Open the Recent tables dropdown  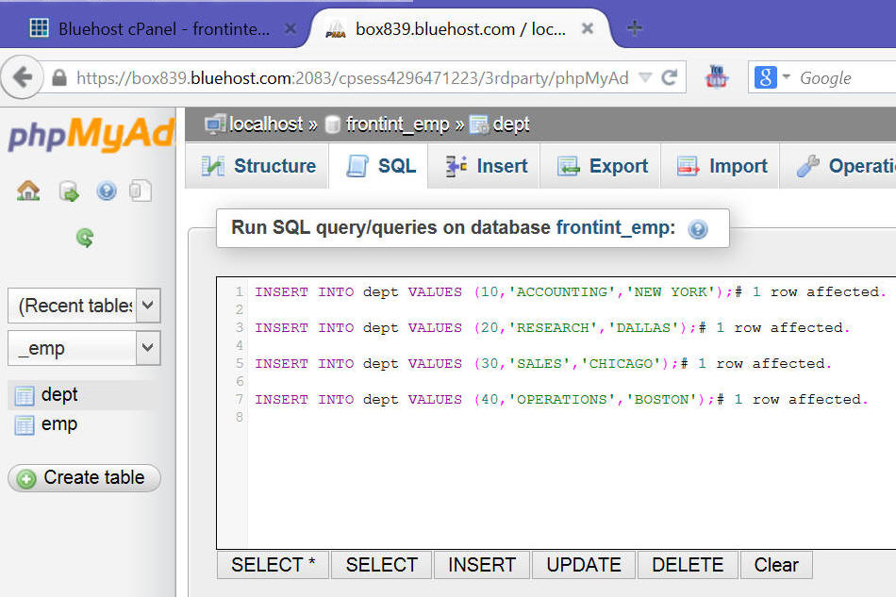point(84,306)
